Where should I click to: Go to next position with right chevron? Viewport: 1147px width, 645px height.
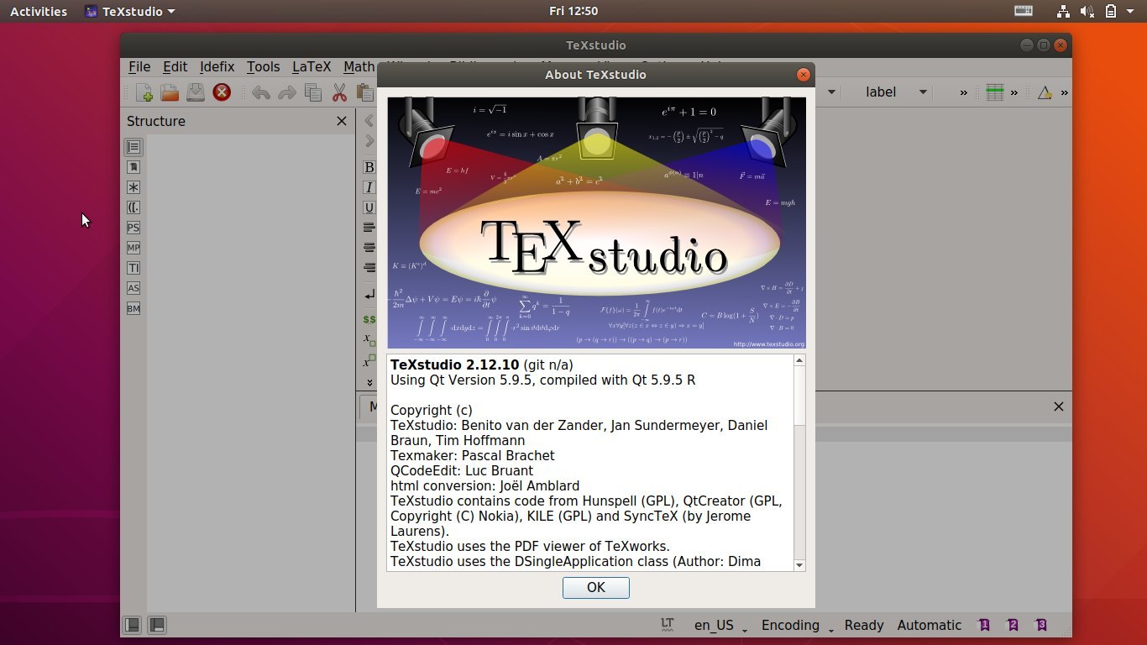pos(369,141)
